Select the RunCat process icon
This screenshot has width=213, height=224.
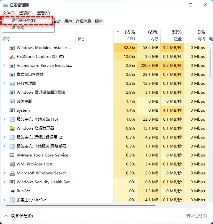pyautogui.click(x=12, y=191)
